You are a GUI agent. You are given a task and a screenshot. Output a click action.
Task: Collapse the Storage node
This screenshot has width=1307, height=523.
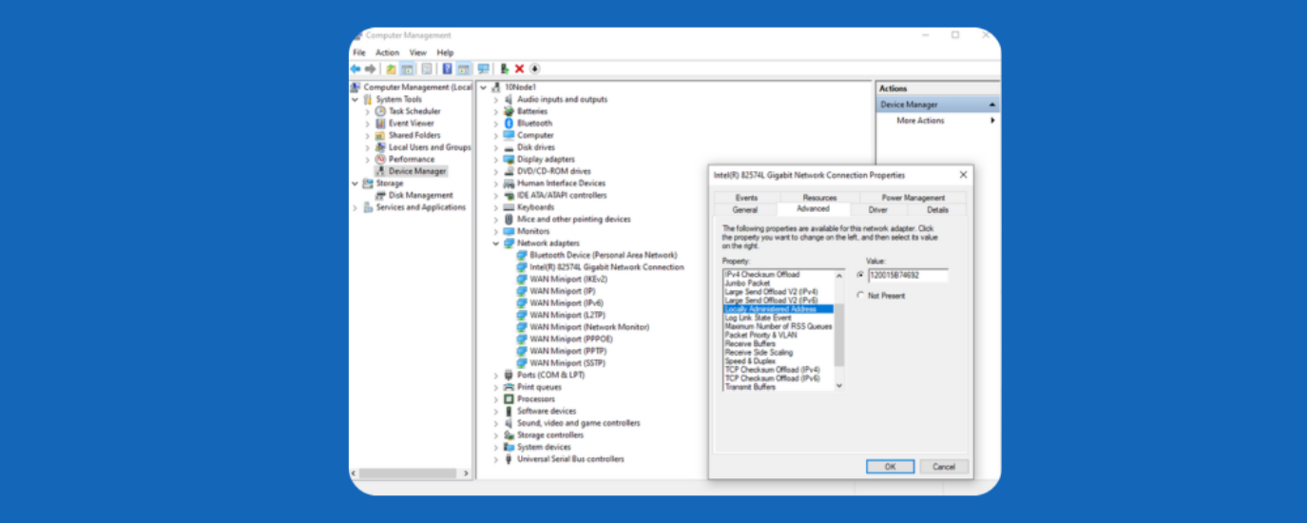point(356,184)
